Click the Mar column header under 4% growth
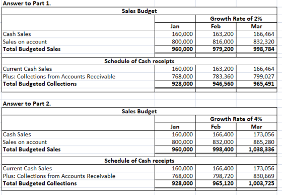282x195 pixels. (x=257, y=127)
